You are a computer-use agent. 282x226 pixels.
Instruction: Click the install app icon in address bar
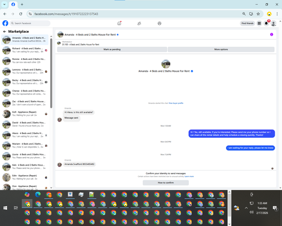pos(251,14)
